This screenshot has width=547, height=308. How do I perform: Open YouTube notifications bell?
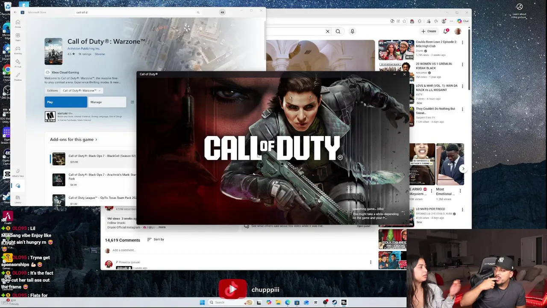(x=446, y=31)
